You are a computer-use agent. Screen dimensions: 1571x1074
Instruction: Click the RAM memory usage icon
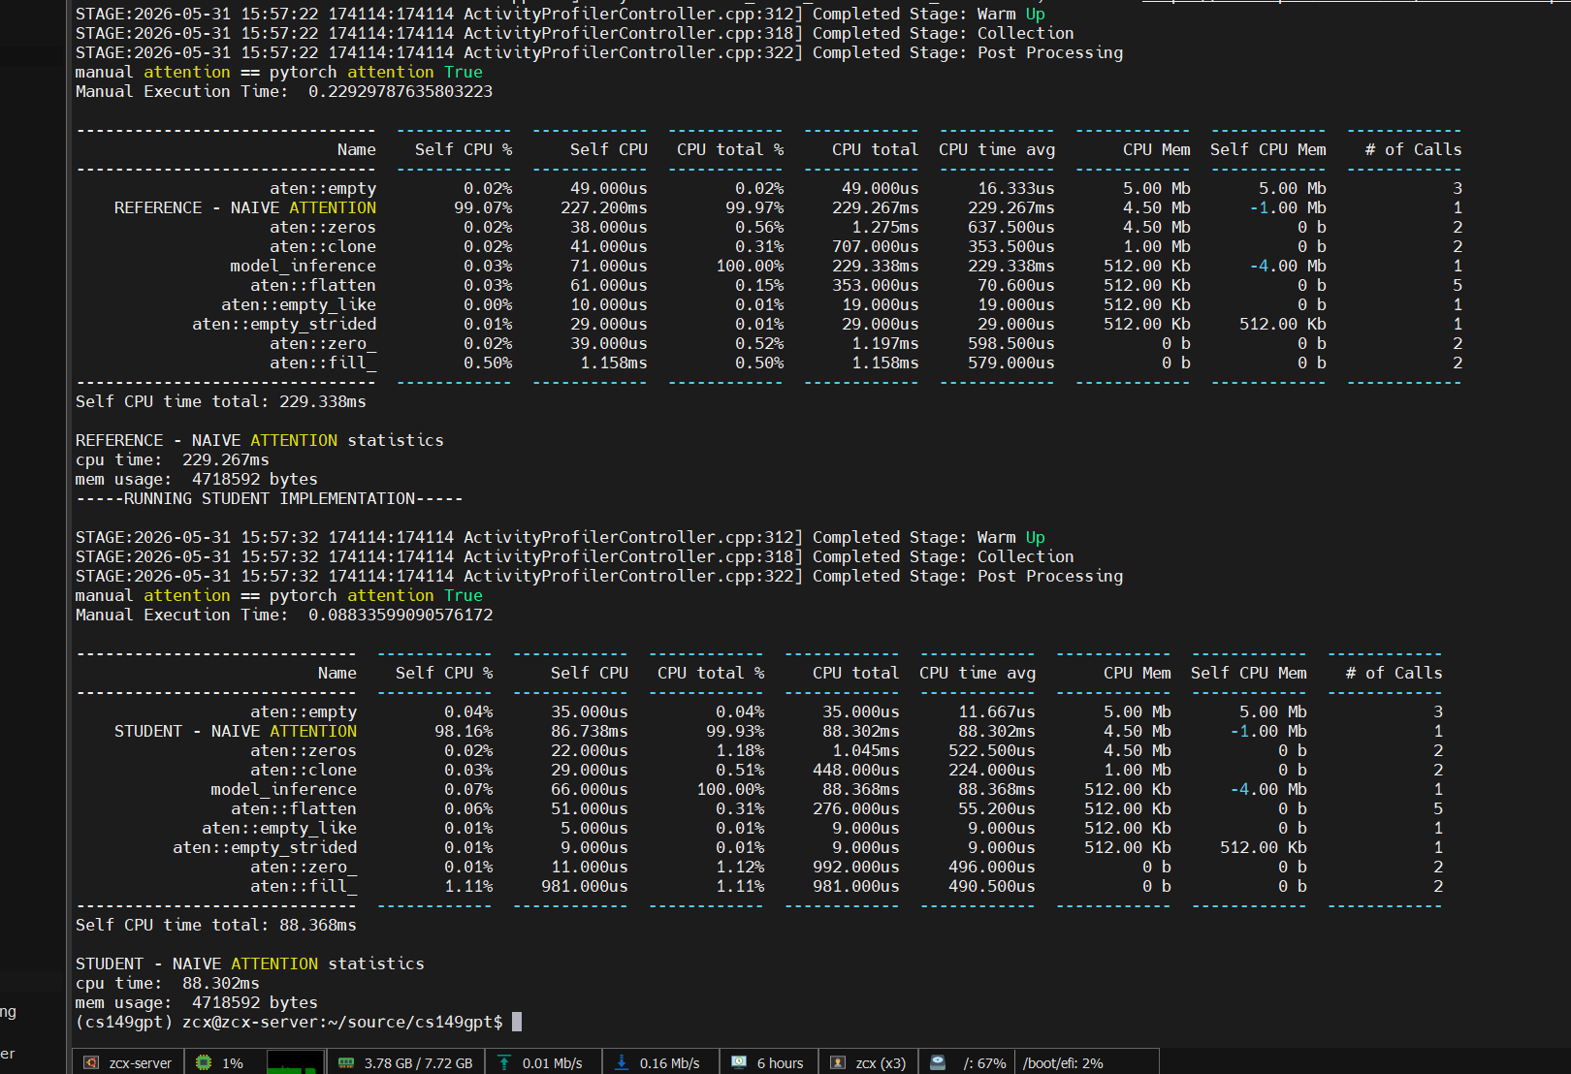(346, 1062)
